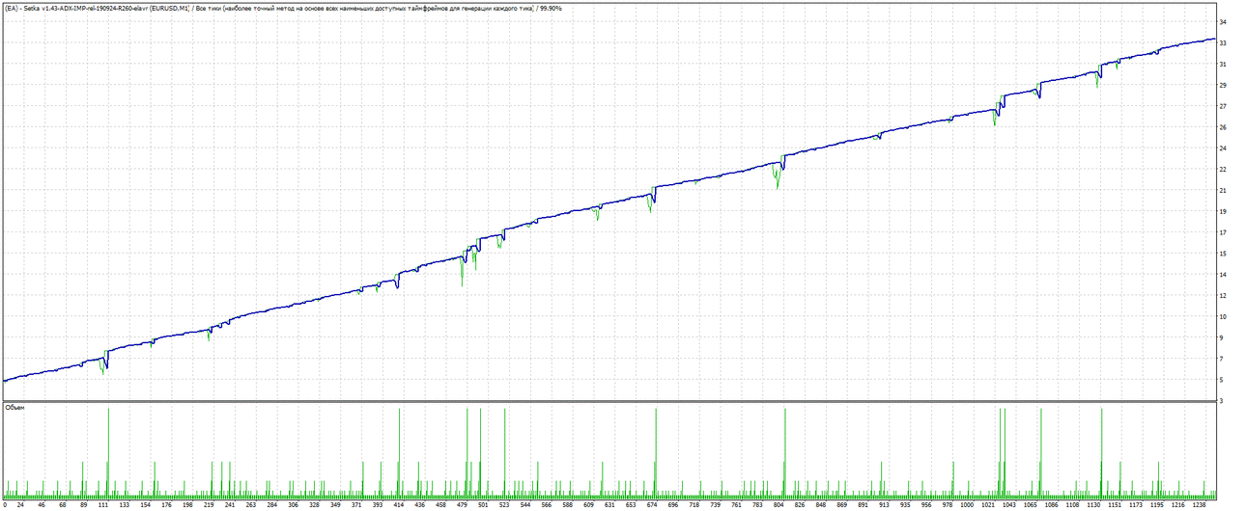Click the '26' label on vertical axis
Image resolution: width=1246 pixels, height=511 pixels.
[x=1222, y=127]
